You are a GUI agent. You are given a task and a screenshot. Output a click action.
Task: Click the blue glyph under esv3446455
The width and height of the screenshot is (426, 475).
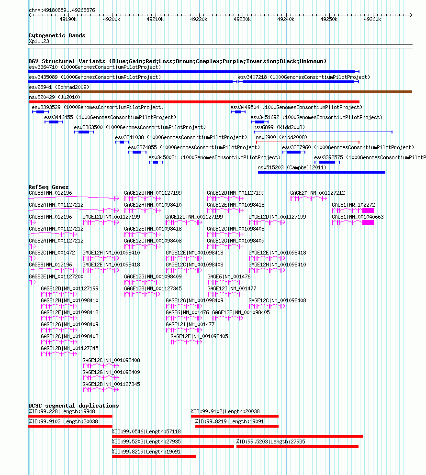(x=54, y=122)
